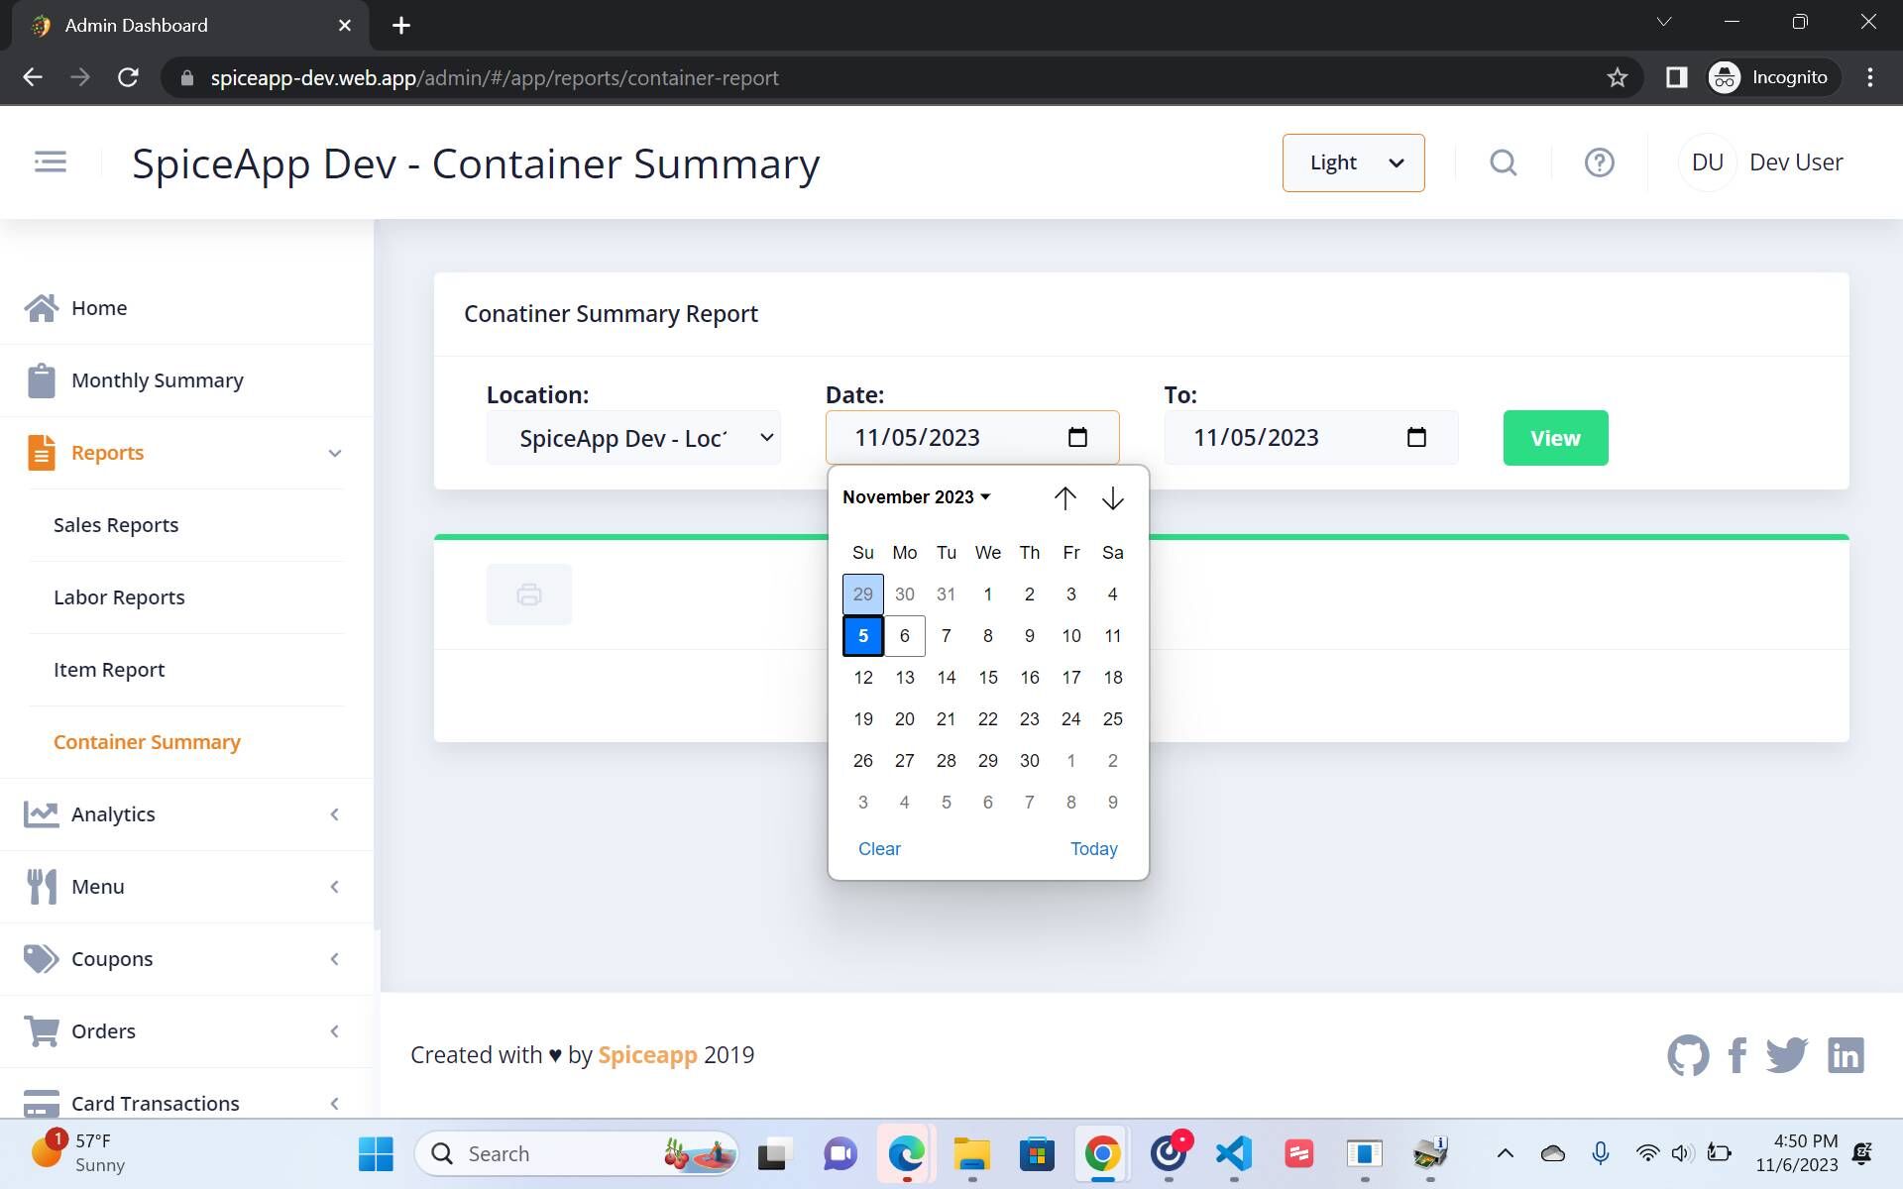Go to previous month with up arrow

click(x=1064, y=497)
